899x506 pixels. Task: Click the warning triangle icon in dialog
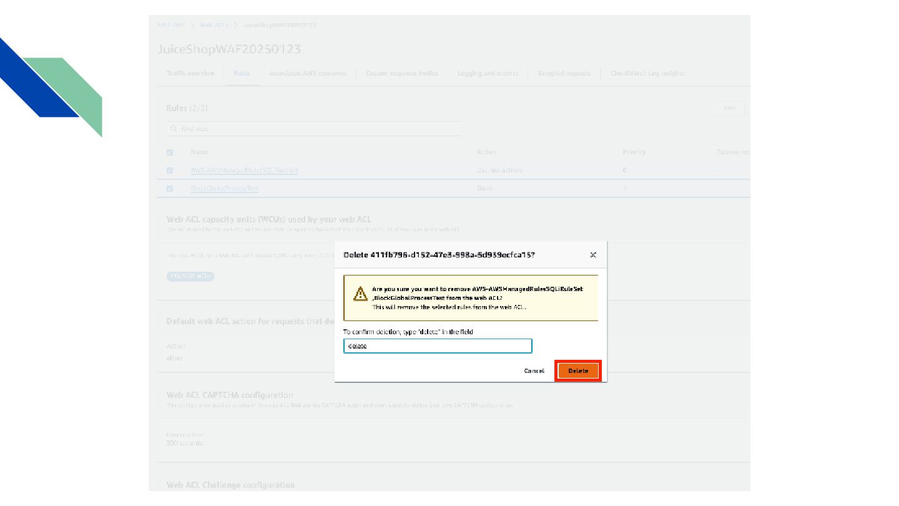(x=360, y=294)
